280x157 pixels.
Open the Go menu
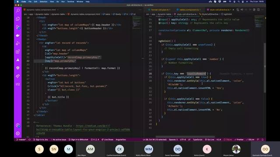[57, 2]
